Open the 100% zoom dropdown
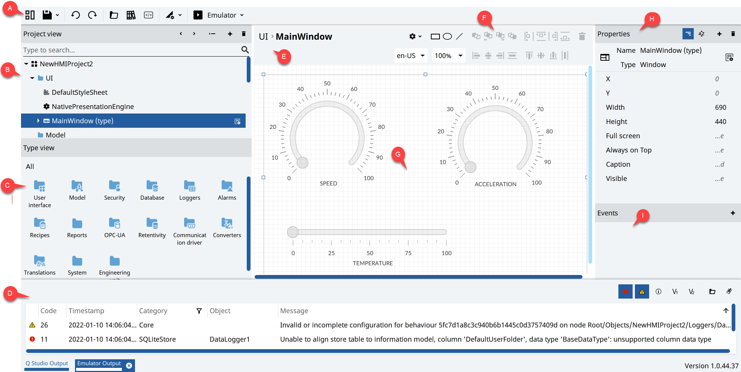 point(448,55)
